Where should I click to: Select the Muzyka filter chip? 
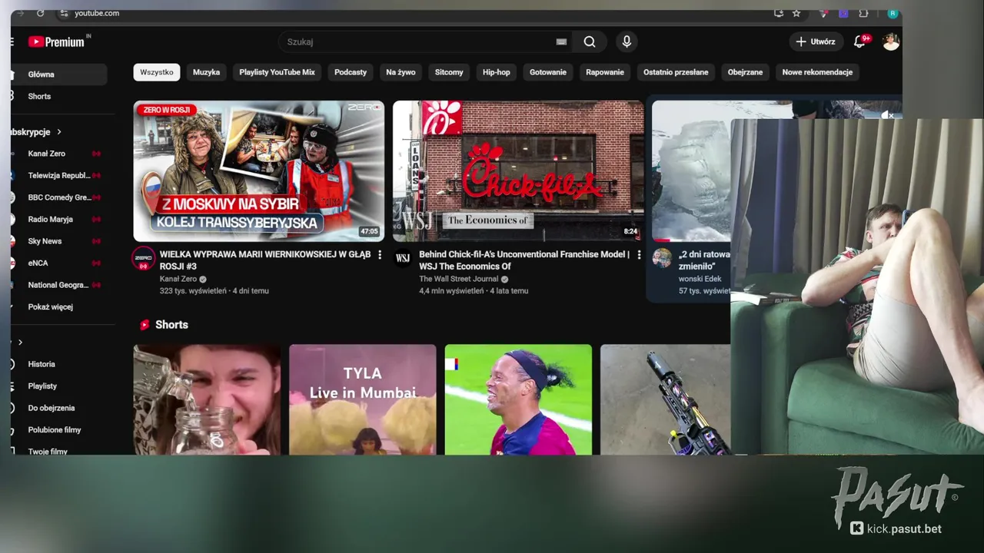[206, 72]
